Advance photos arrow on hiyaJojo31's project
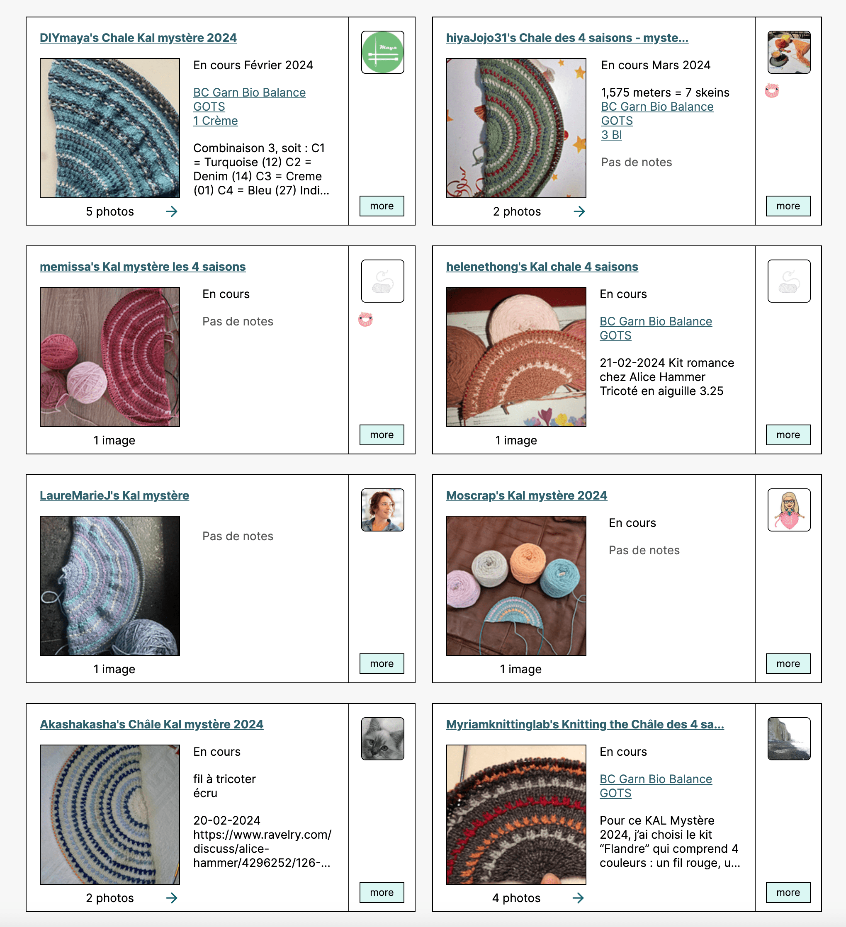 tap(579, 211)
